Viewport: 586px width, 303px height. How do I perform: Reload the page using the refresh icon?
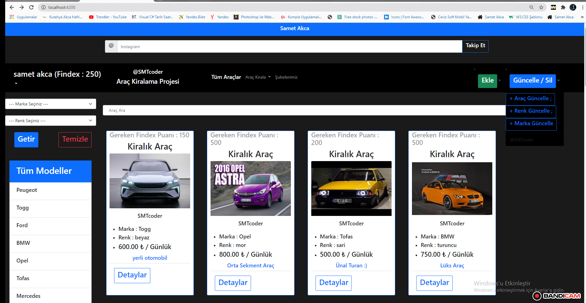click(31, 7)
